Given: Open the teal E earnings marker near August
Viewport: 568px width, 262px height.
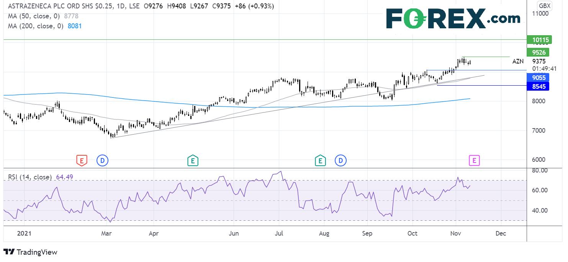Looking at the screenshot, I should 320,161.
